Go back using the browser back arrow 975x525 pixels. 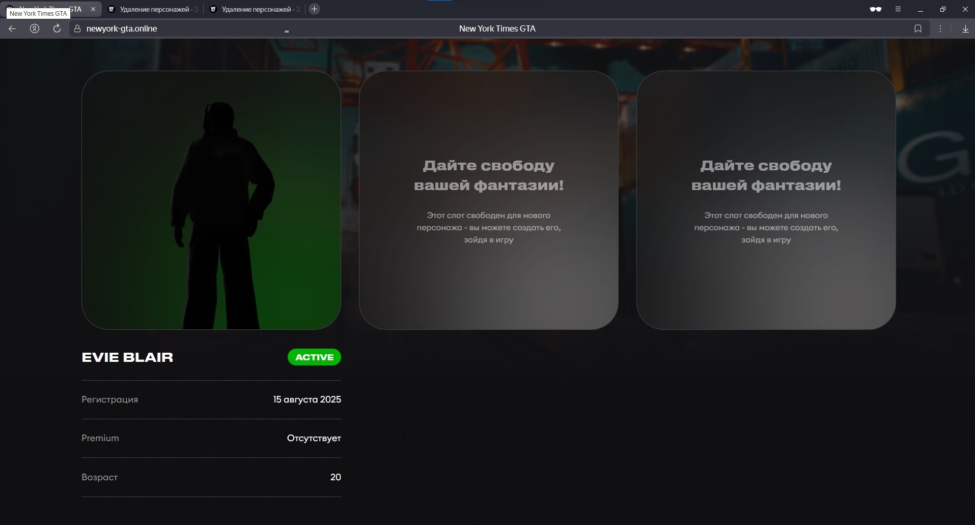coord(12,29)
